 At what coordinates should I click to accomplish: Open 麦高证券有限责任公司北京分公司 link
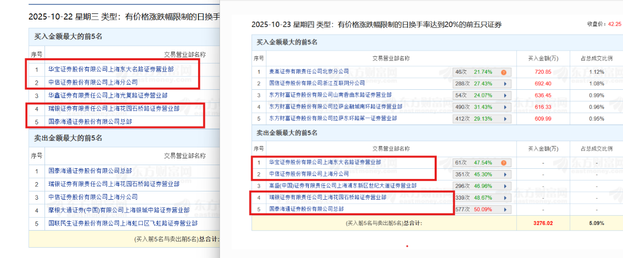tap(309, 72)
